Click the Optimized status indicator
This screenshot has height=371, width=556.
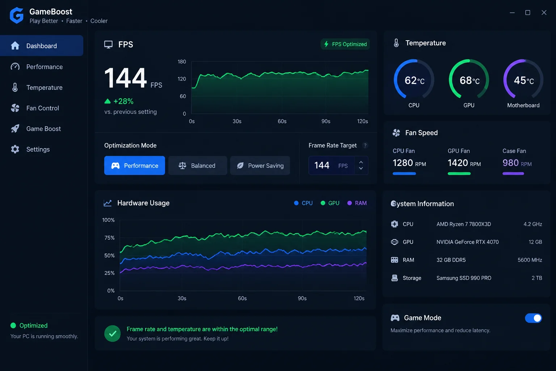pyautogui.click(x=29, y=325)
